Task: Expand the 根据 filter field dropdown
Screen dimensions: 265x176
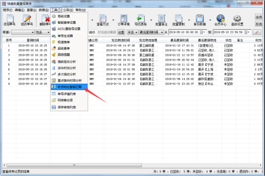Action: click(33, 32)
